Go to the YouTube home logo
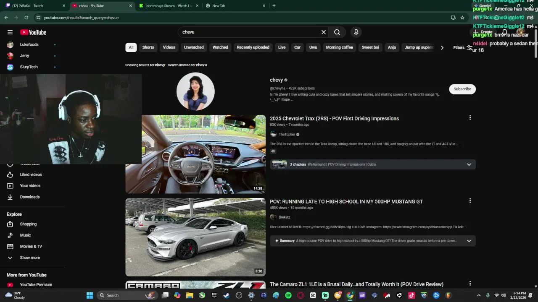The image size is (538, 302). [x=33, y=32]
